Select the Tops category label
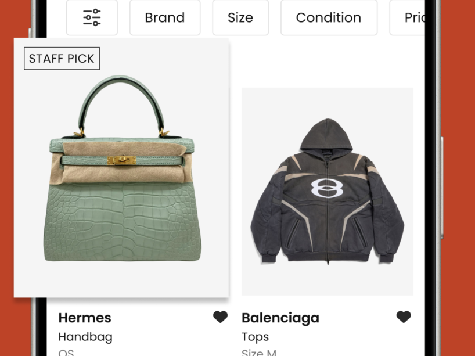 (x=255, y=337)
